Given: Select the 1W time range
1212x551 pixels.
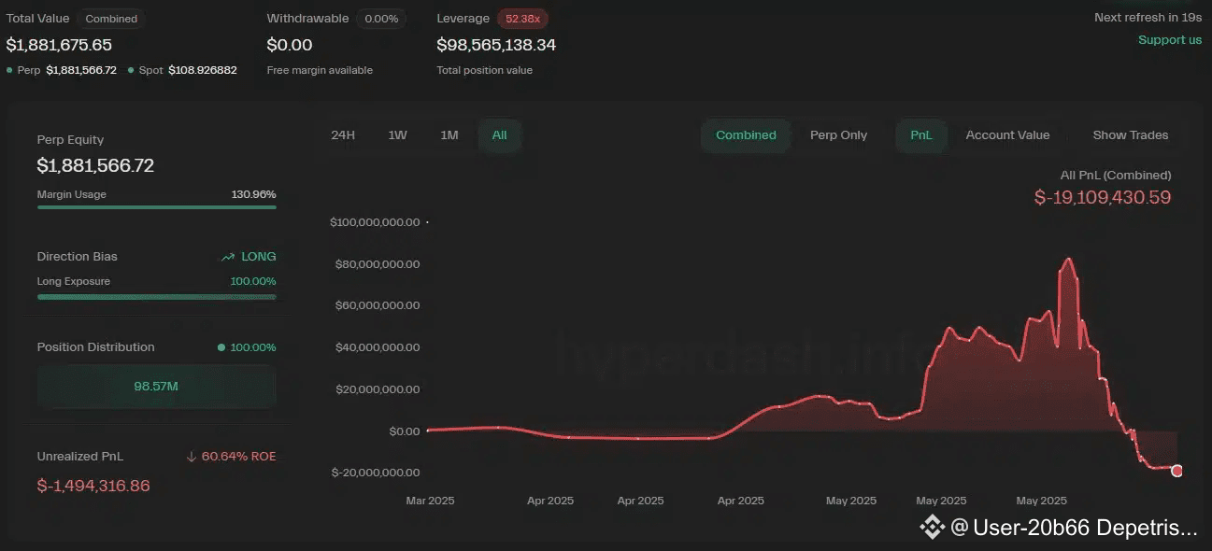Looking at the screenshot, I should click(397, 135).
